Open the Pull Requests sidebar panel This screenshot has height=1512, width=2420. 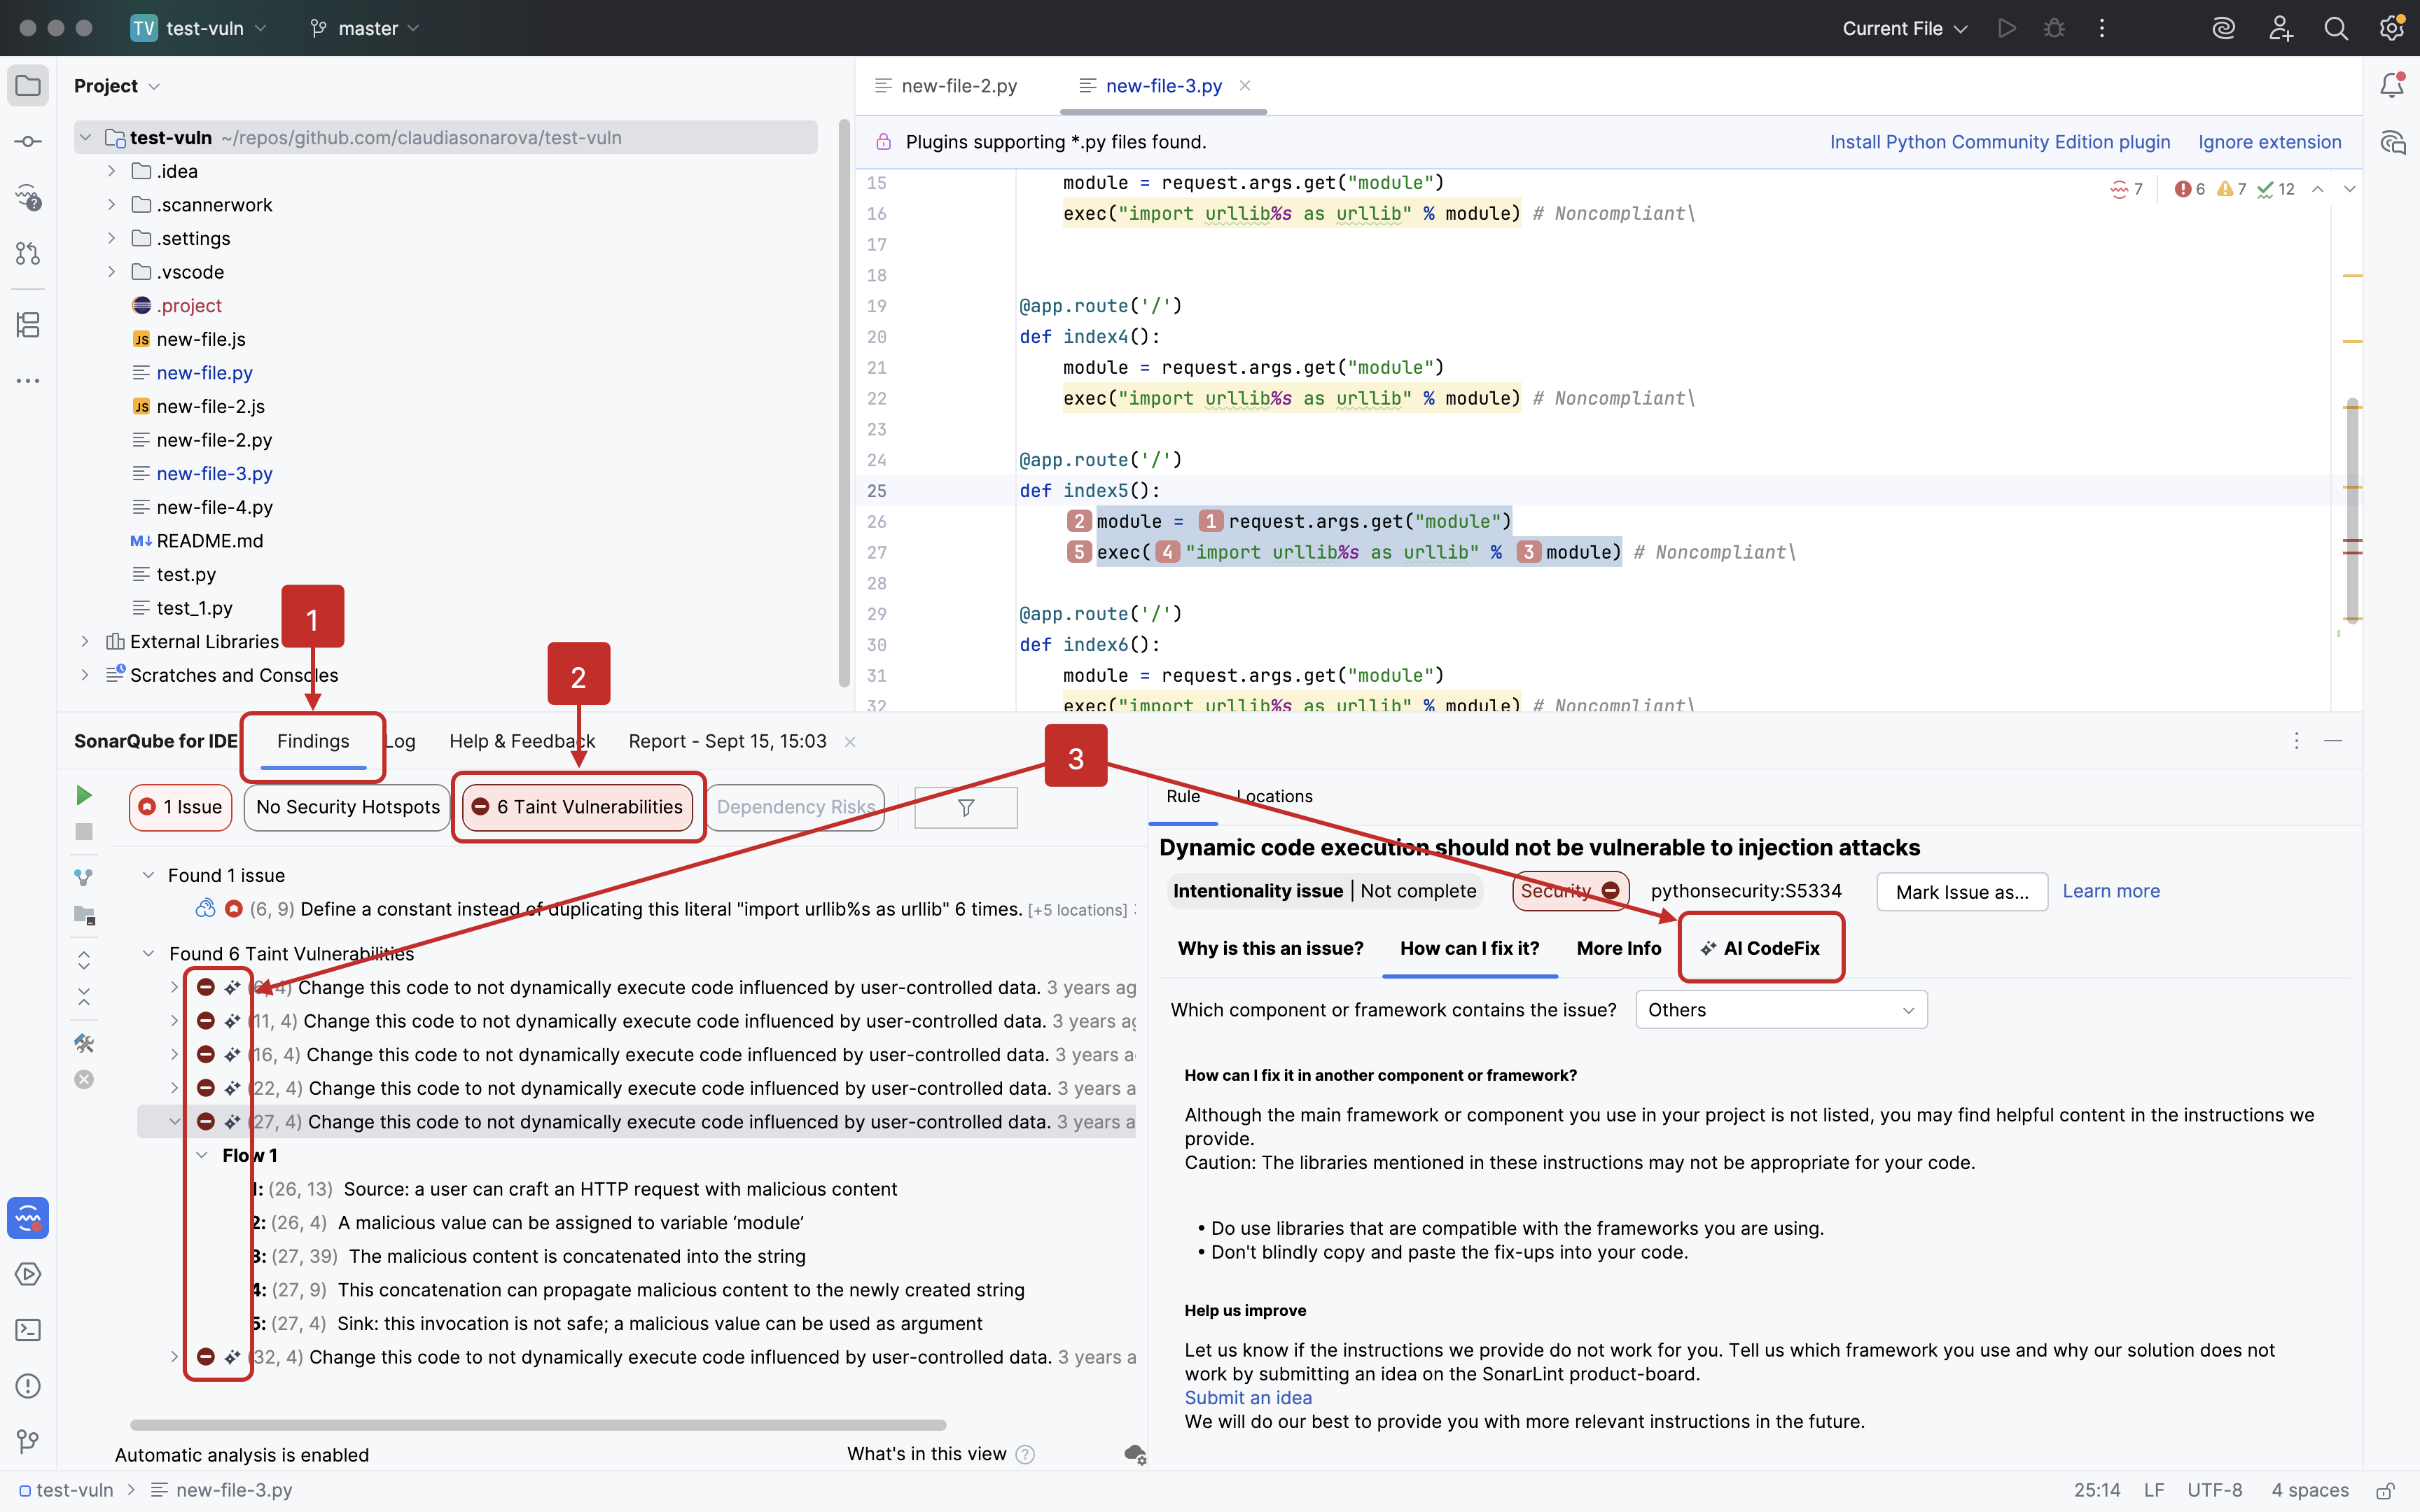27,253
